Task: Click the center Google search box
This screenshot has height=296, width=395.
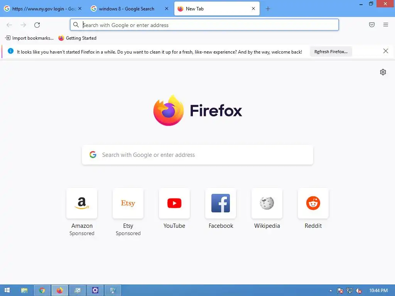Action: 197,155
